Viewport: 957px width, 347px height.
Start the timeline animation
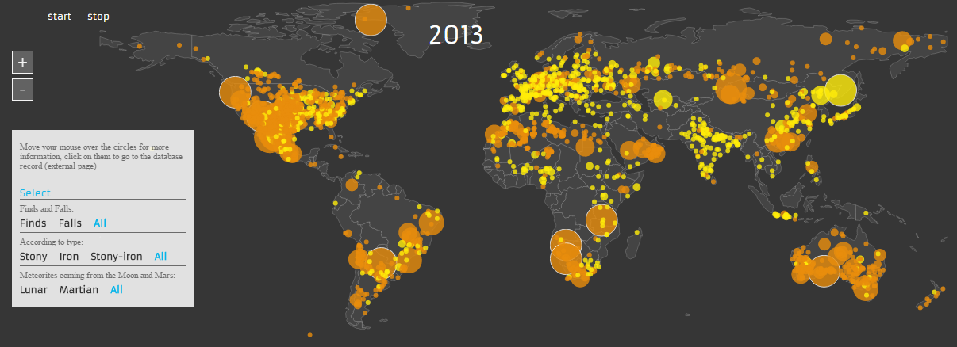click(x=60, y=17)
